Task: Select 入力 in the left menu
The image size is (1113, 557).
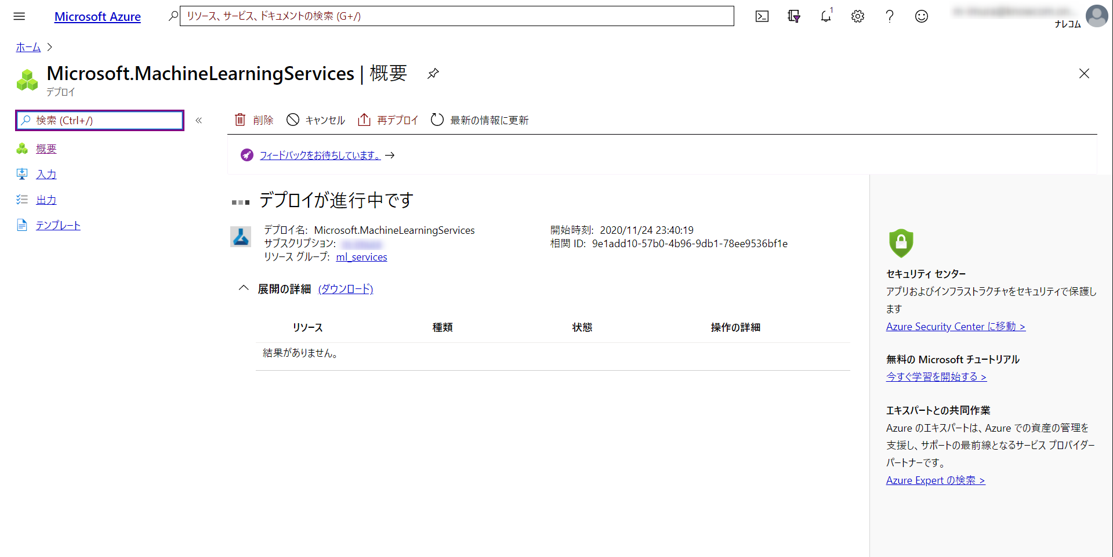Action: pyautogui.click(x=46, y=175)
